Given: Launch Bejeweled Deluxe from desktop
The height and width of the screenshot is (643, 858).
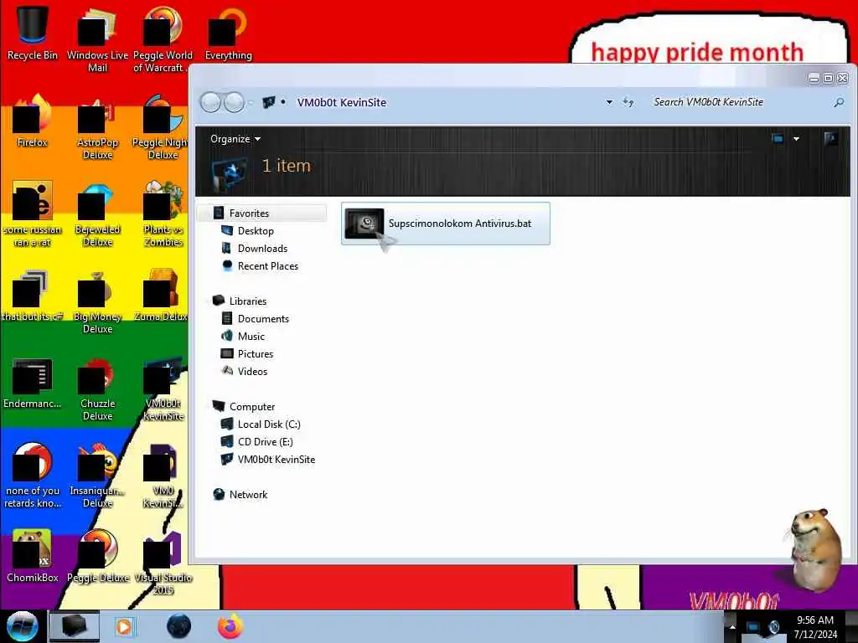Looking at the screenshot, I should coord(97,213).
